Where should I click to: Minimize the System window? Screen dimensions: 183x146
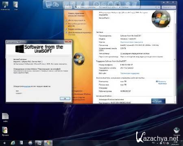coord(164,2)
